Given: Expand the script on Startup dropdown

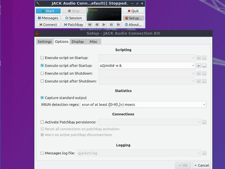Looking at the screenshot, I should 193,58.
